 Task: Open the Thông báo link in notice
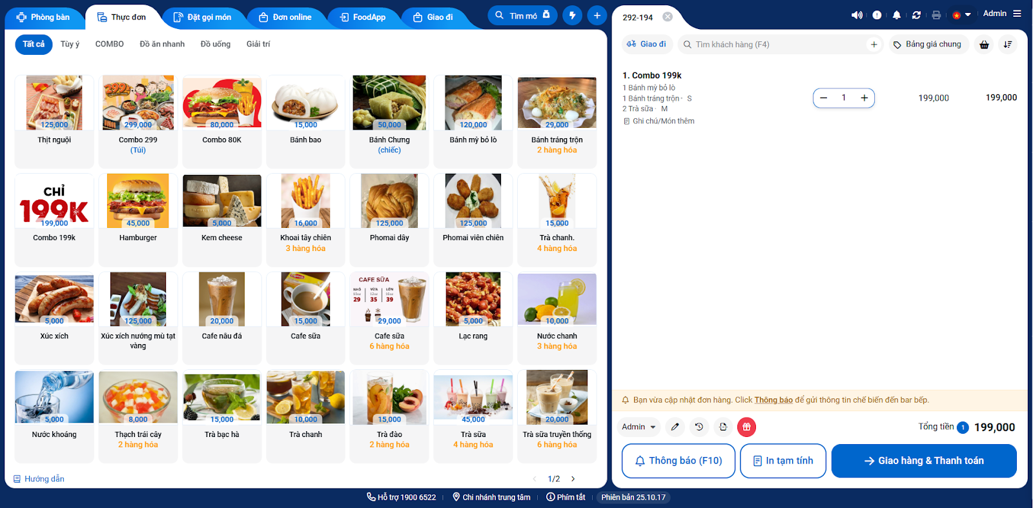[x=773, y=400]
